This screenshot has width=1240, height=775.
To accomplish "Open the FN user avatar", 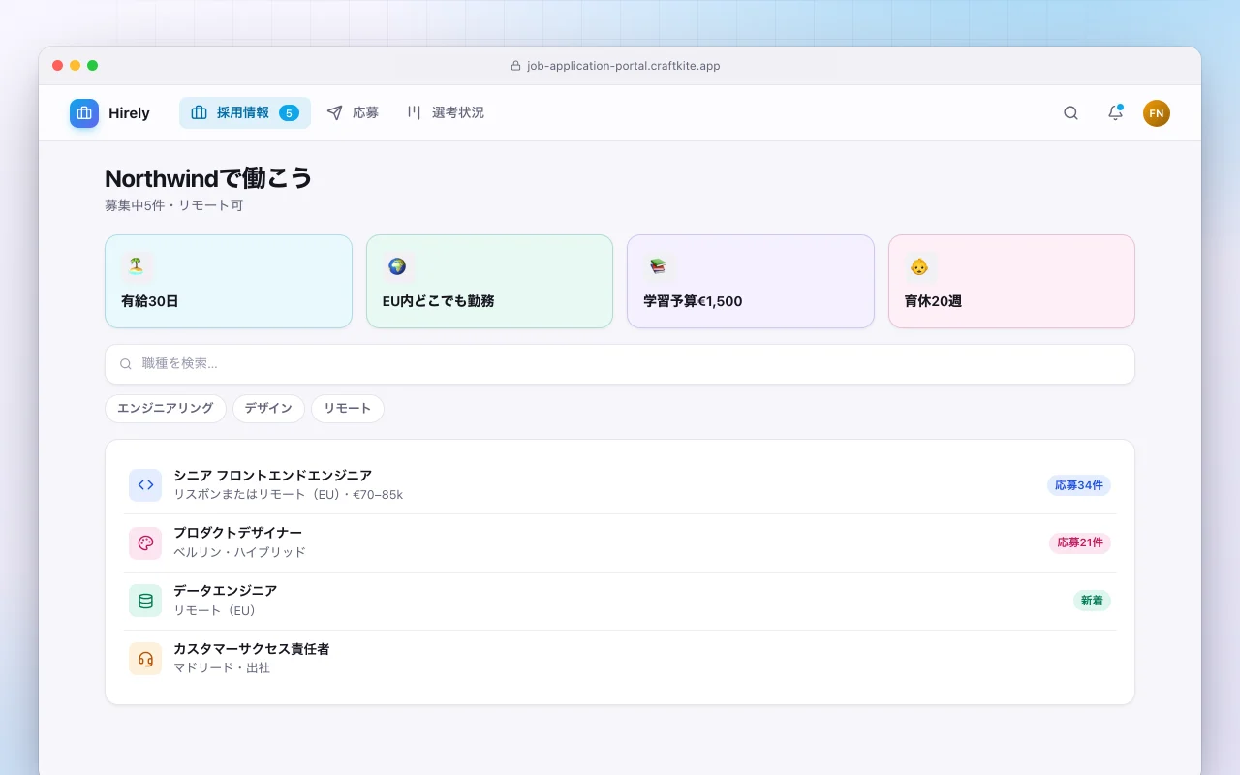I will point(1157,113).
